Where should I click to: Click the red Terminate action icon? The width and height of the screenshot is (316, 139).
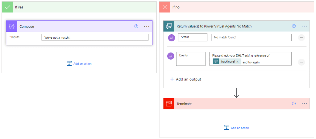(169, 104)
